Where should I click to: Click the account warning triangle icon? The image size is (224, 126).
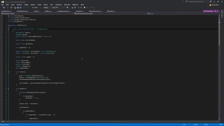click(210, 5)
